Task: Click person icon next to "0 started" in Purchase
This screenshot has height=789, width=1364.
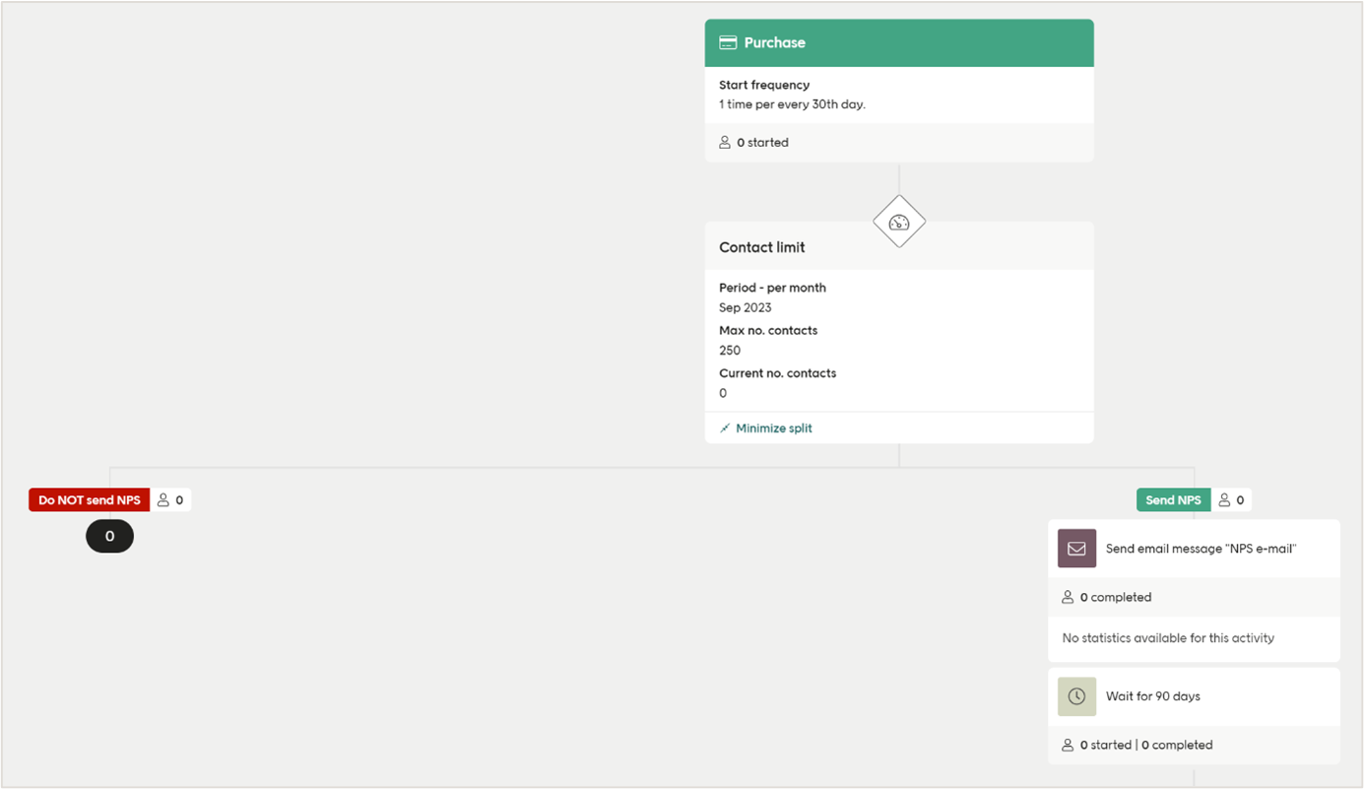Action: (x=725, y=143)
